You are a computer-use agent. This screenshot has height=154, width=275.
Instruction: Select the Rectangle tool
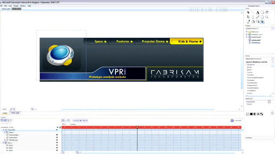click(262, 12)
